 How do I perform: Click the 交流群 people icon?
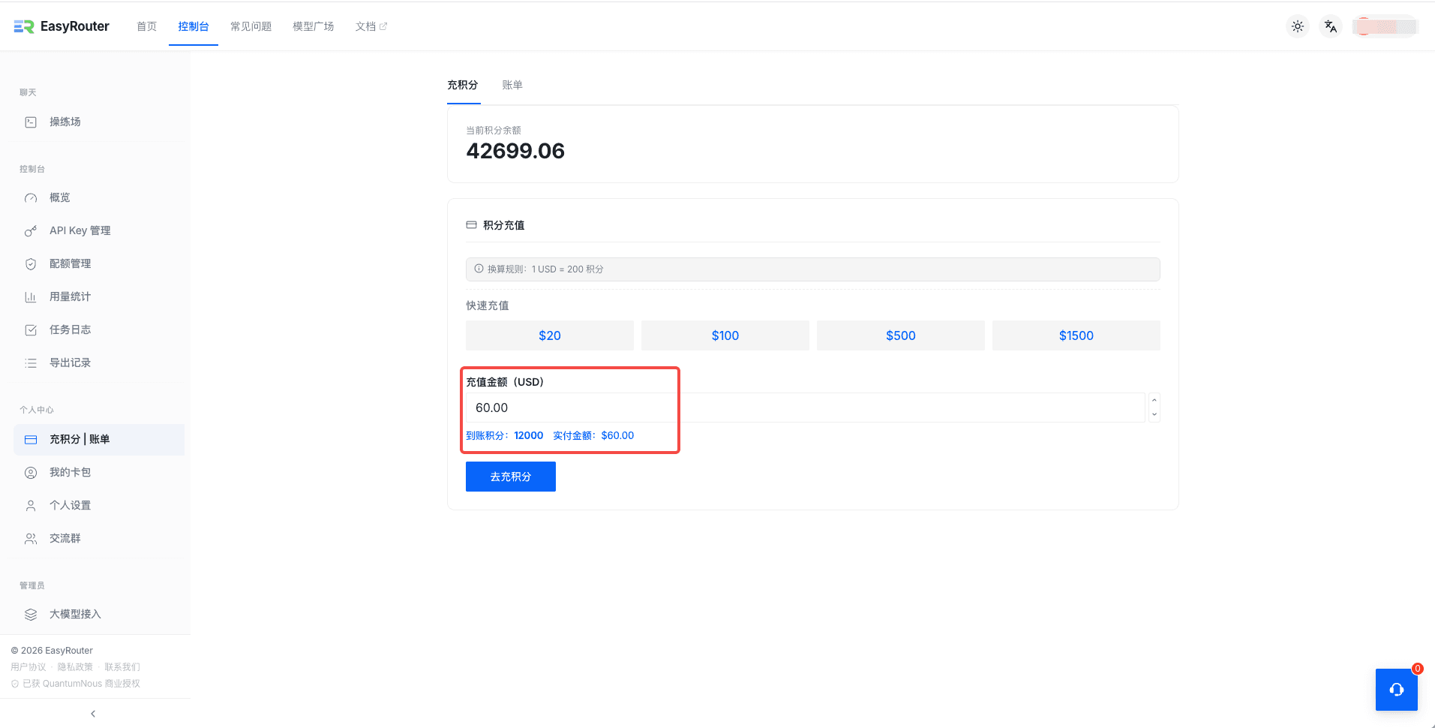pyautogui.click(x=31, y=539)
